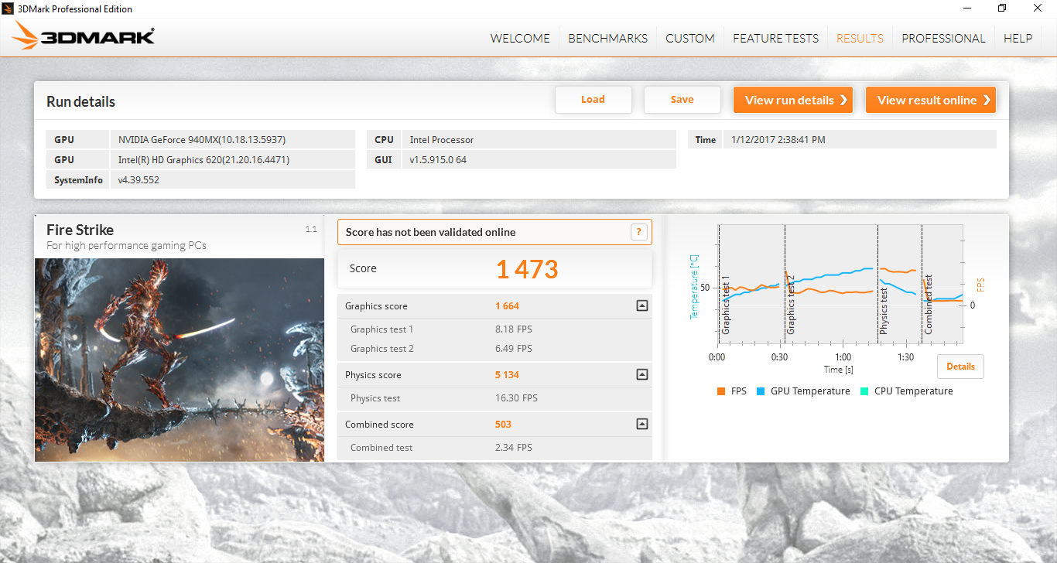
Task: Click the Combined score value 503
Action: [504, 425]
